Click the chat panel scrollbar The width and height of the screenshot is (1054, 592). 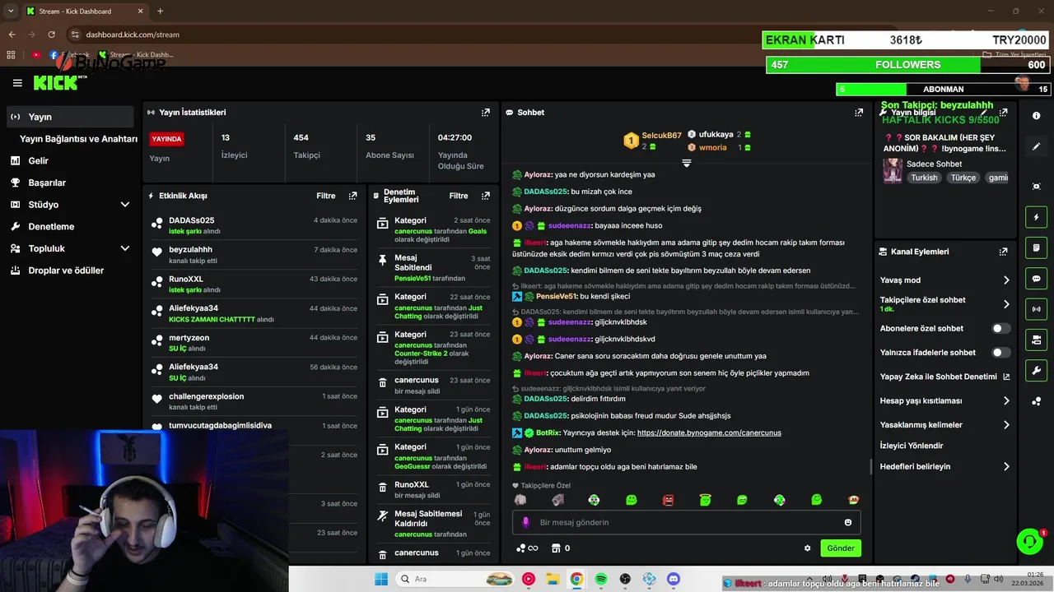point(870,467)
